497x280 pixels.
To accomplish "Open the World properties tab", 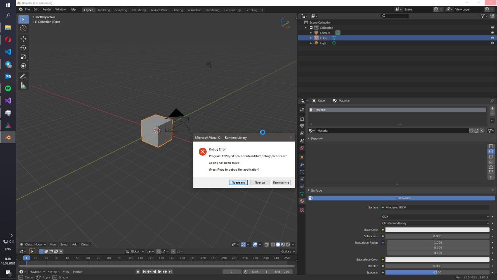I will coord(302,148).
